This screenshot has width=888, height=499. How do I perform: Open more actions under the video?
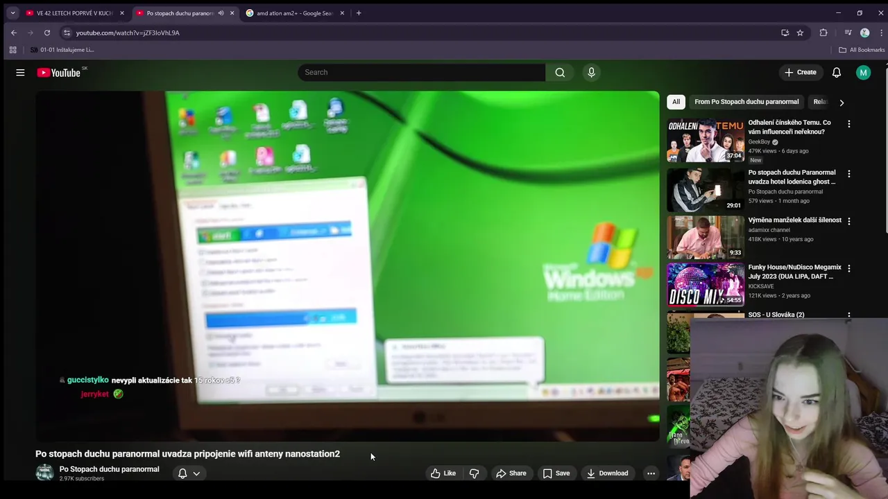coord(651,473)
